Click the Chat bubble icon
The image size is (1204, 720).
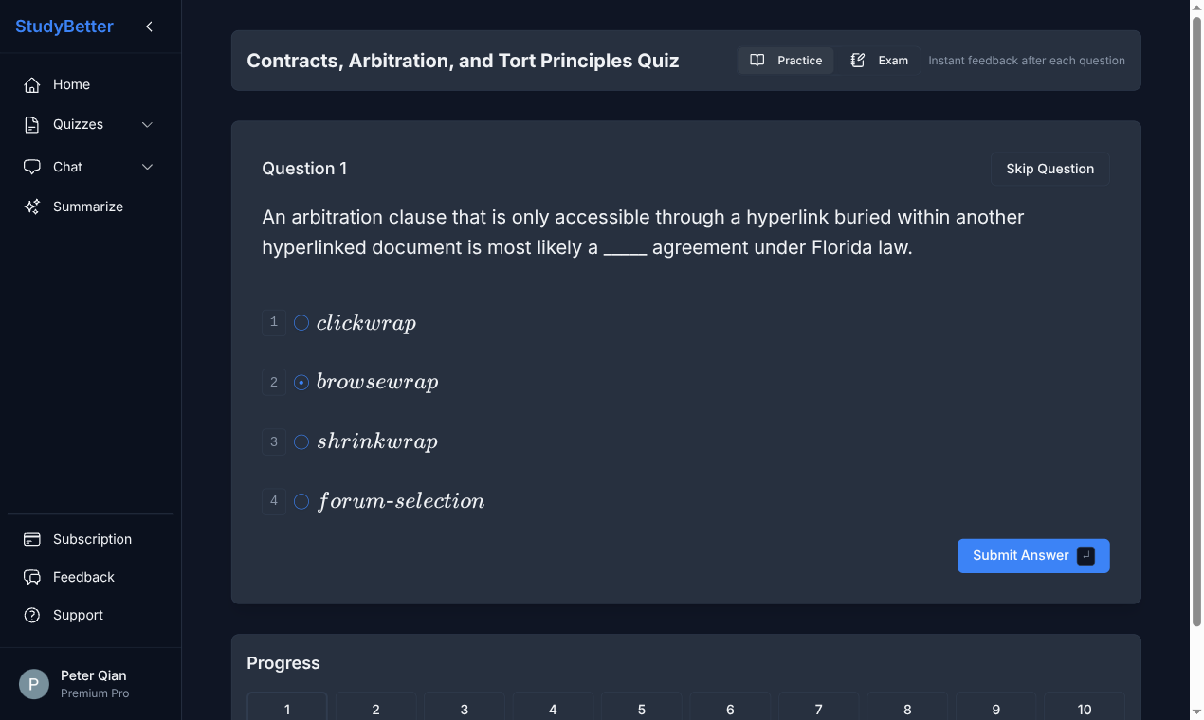(x=32, y=167)
